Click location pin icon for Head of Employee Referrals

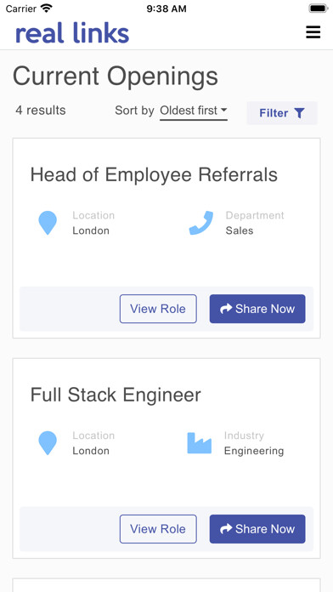(x=48, y=223)
